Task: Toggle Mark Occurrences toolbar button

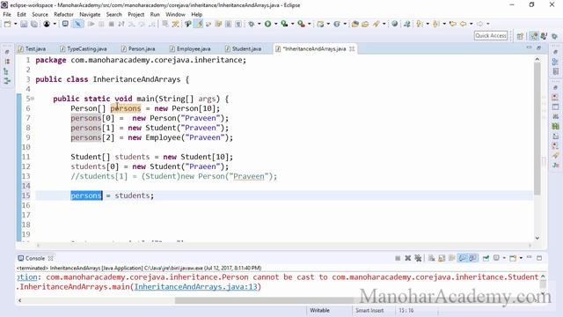Action: pyautogui.click(x=200, y=24)
